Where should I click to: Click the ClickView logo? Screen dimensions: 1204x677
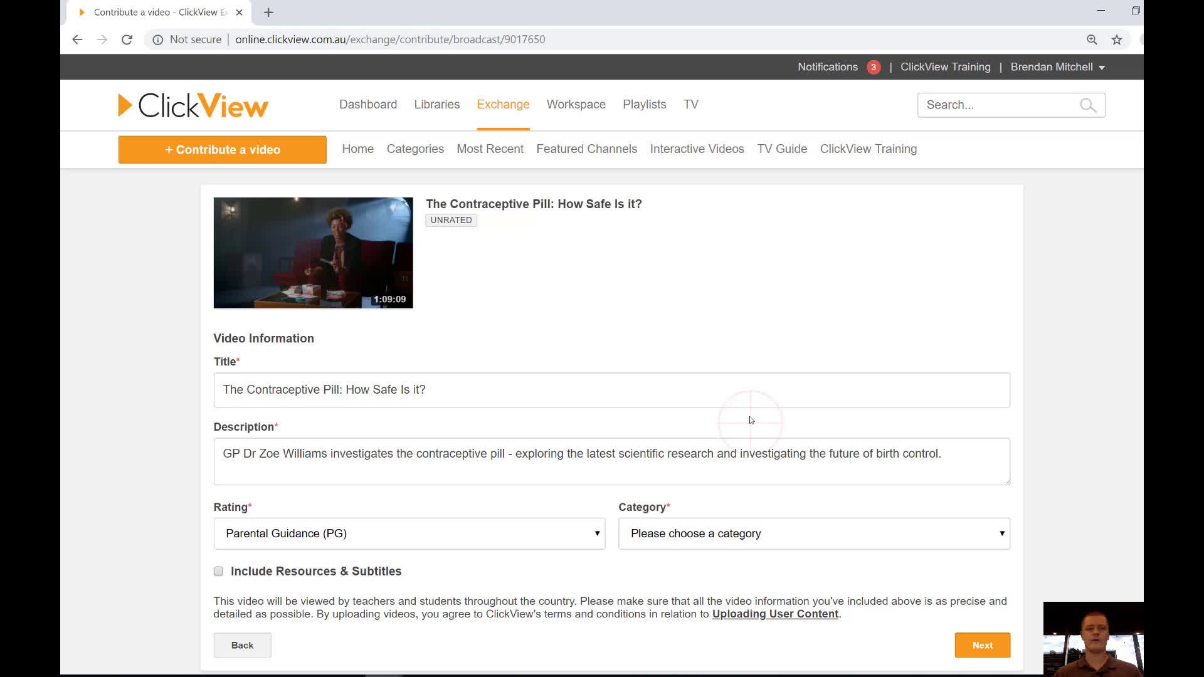[x=193, y=105]
